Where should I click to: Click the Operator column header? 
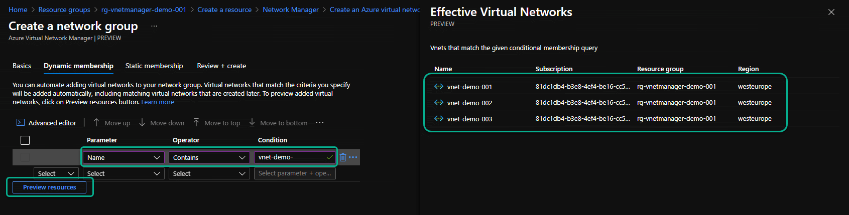tap(186, 140)
